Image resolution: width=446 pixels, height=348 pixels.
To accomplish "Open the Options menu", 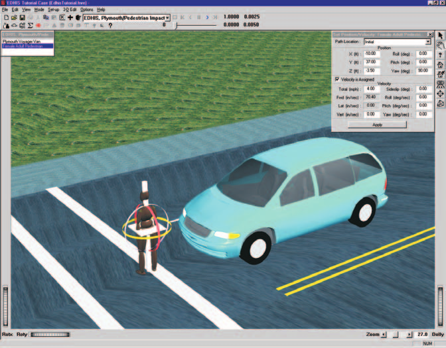I will 87,10.
